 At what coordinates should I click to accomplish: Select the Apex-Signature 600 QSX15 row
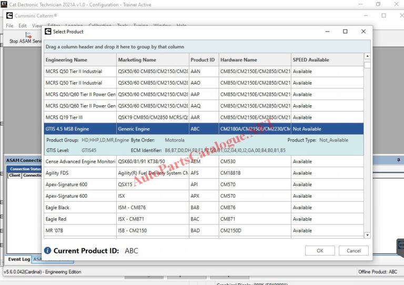coord(204,185)
